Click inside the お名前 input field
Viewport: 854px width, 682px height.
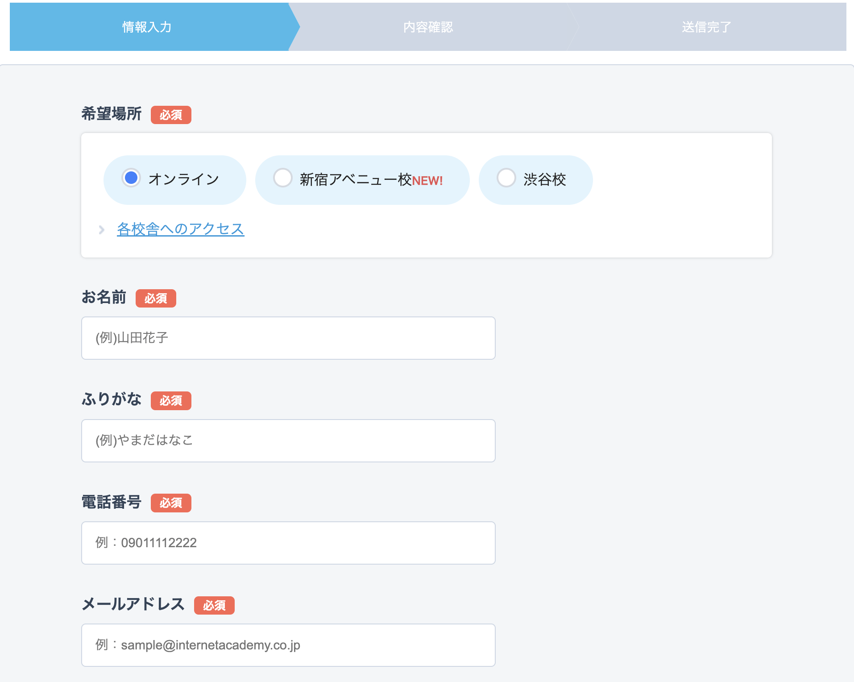288,338
